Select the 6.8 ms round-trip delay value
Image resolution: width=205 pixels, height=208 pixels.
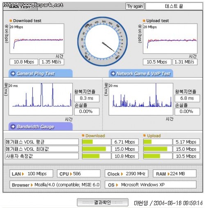coord(187,98)
